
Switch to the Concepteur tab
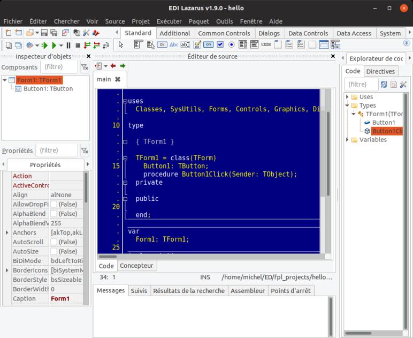coord(136,266)
